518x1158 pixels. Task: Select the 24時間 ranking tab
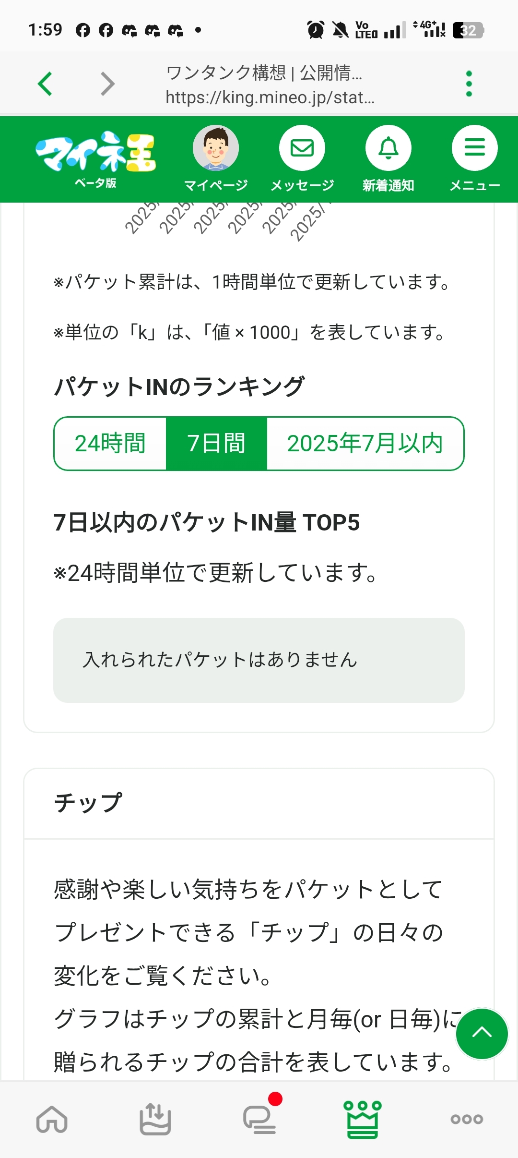[x=110, y=443]
